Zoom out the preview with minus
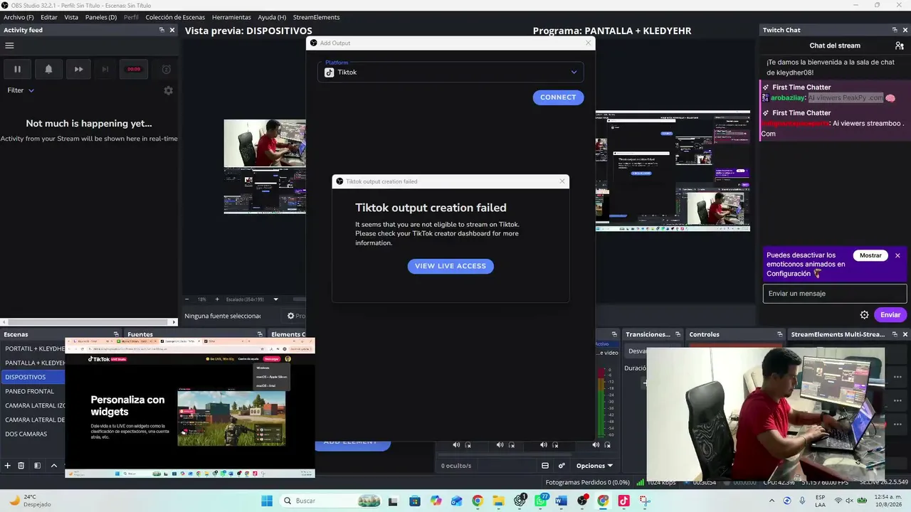 pos(187,299)
